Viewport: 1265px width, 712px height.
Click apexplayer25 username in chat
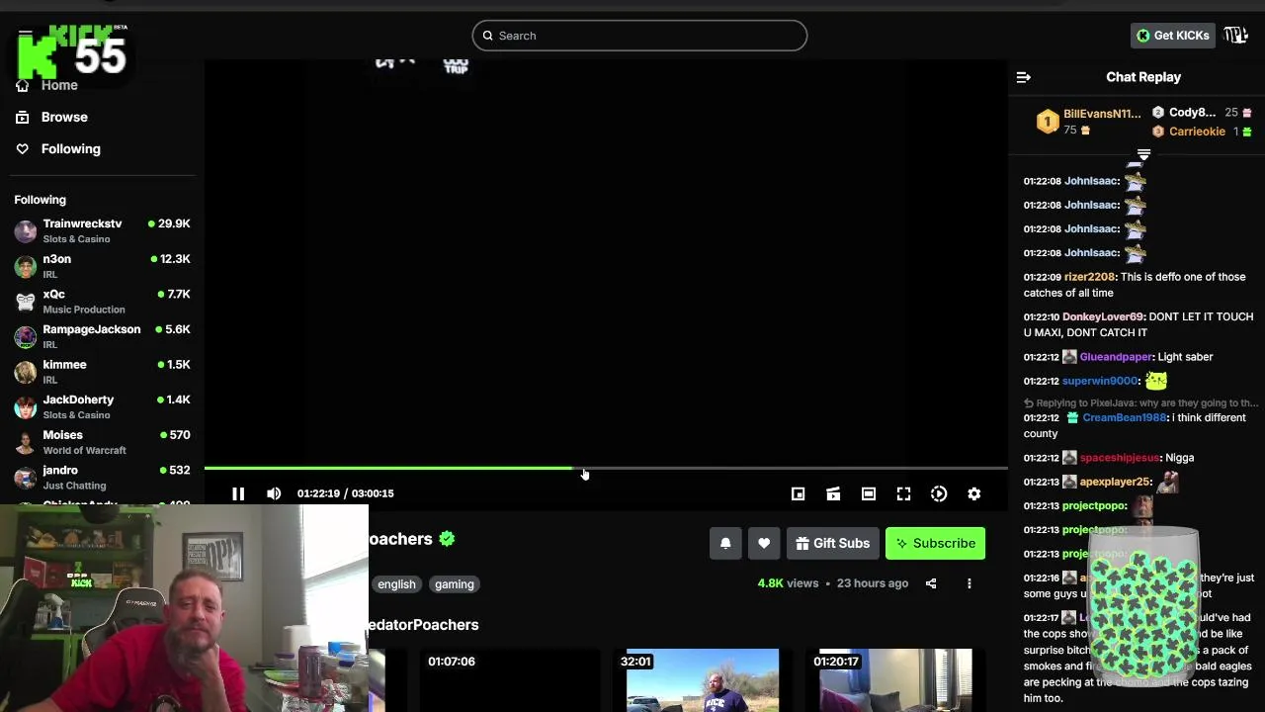[1116, 482]
